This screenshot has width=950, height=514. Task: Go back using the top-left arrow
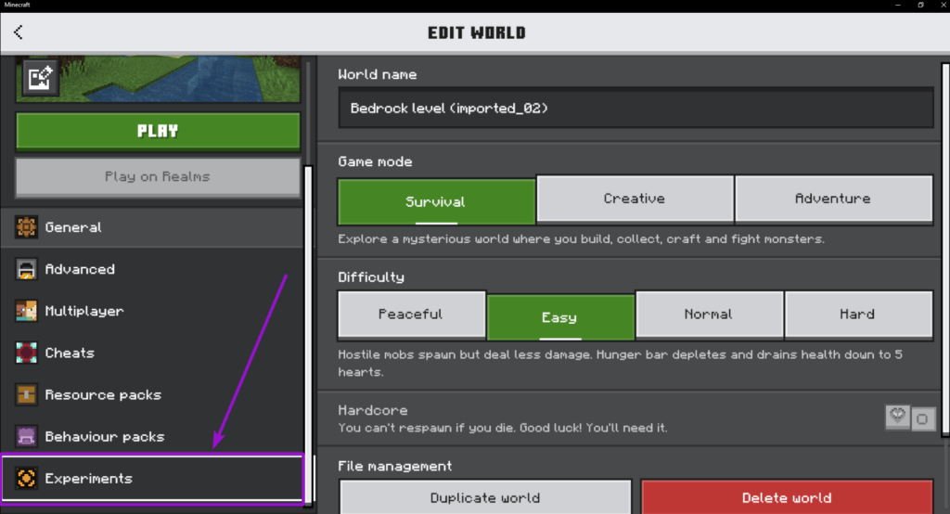pos(19,32)
